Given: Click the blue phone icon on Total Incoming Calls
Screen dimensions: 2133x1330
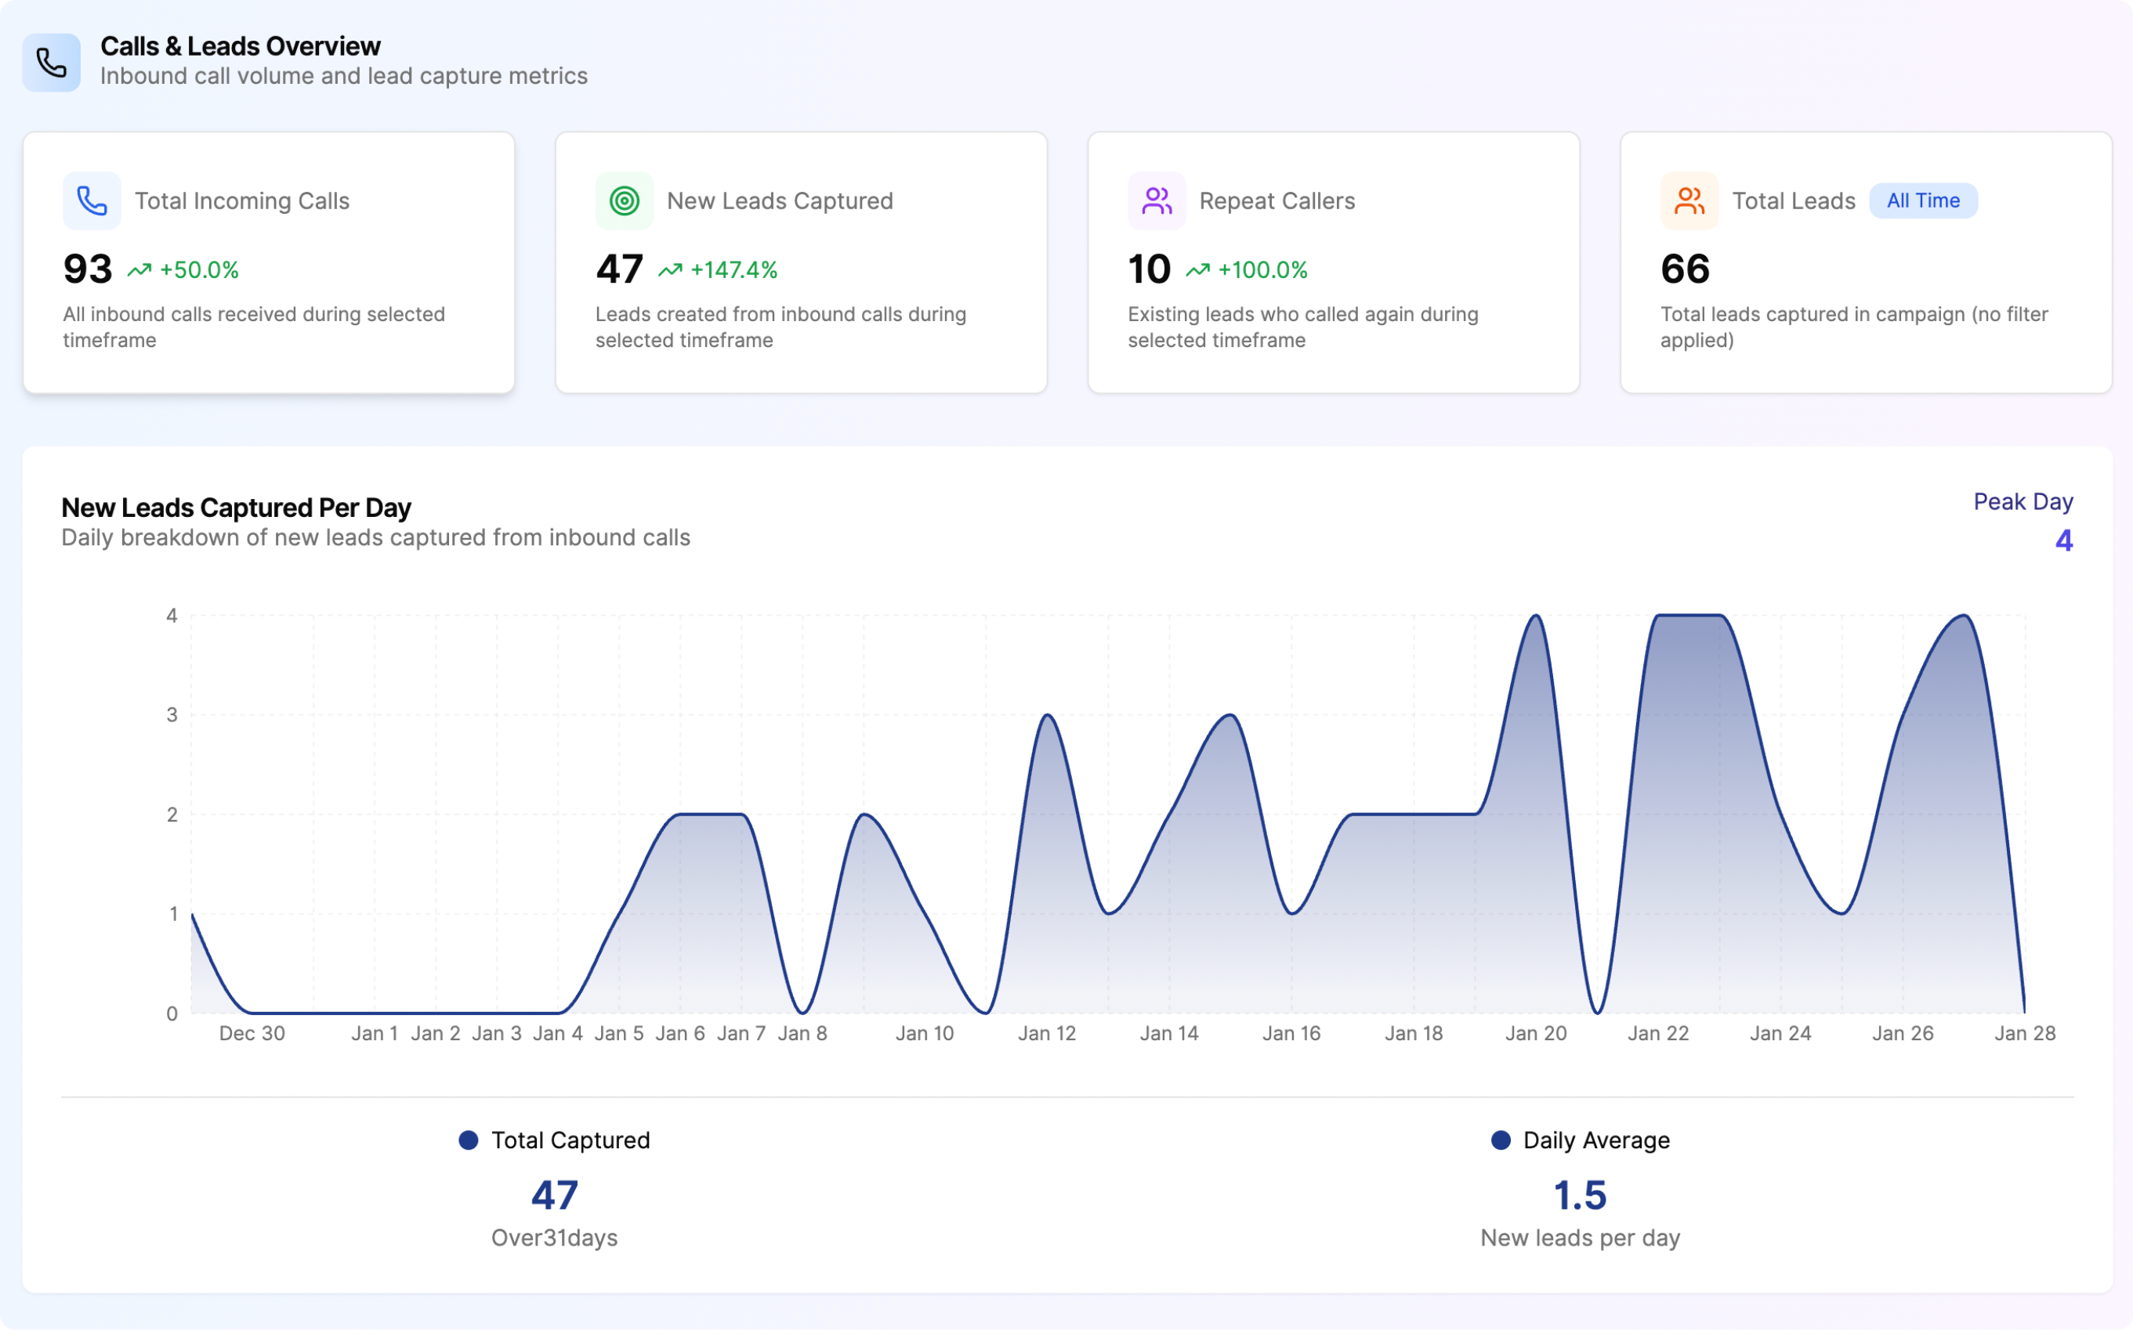Looking at the screenshot, I should (x=92, y=201).
